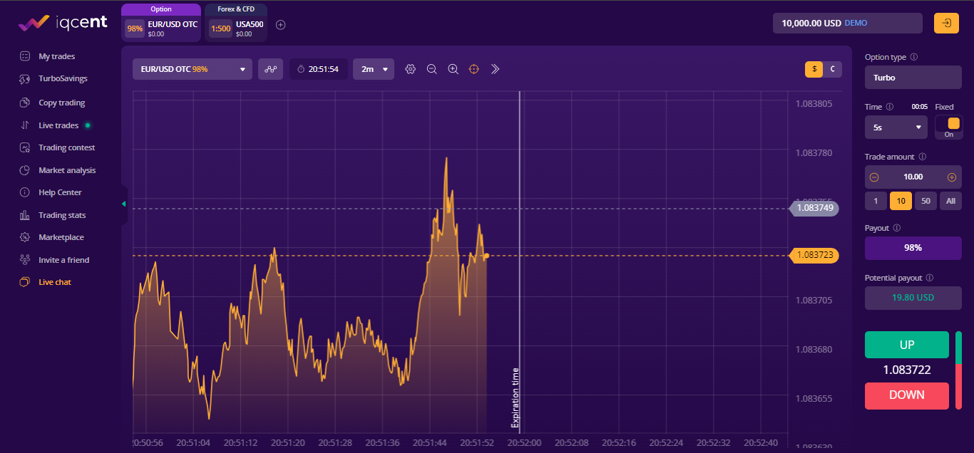Open Market analysis

pos(67,170)
